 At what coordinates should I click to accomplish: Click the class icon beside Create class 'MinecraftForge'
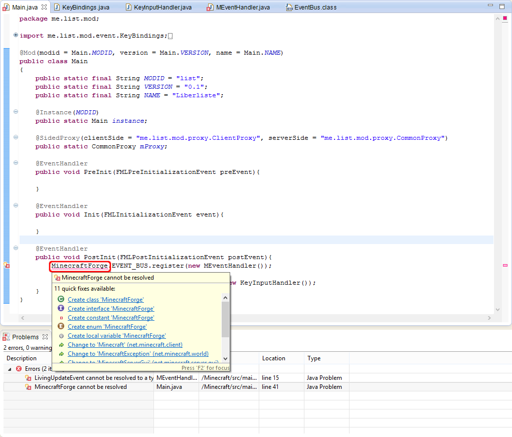(61, 300)
